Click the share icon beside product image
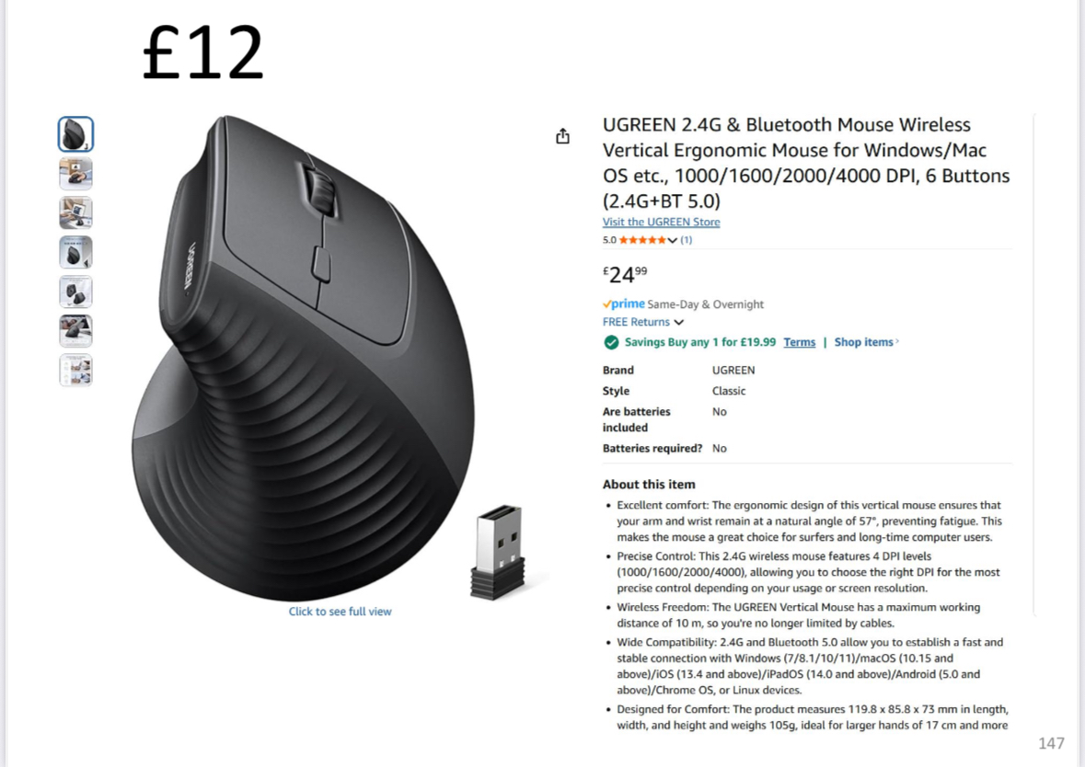The image size is (1085, 767). click(562, 136)
